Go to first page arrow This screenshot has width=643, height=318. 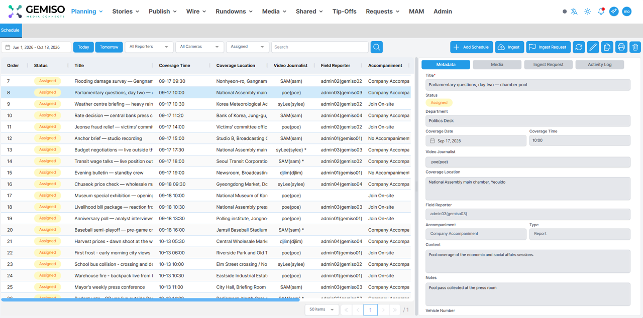click(346, 310)
